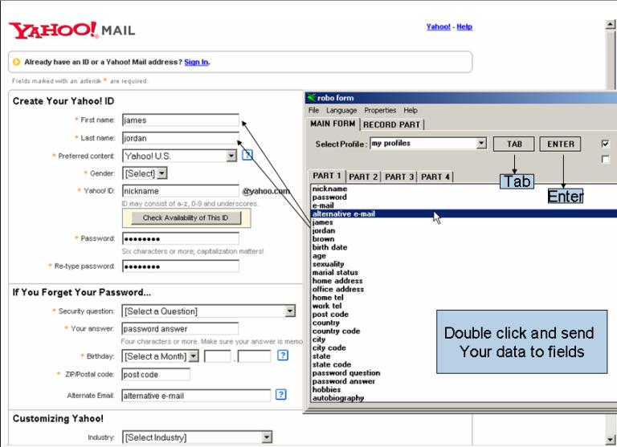Click the robo form title bar icon
The height and width of the screenshot is (447, 617).
coord(311,97)
